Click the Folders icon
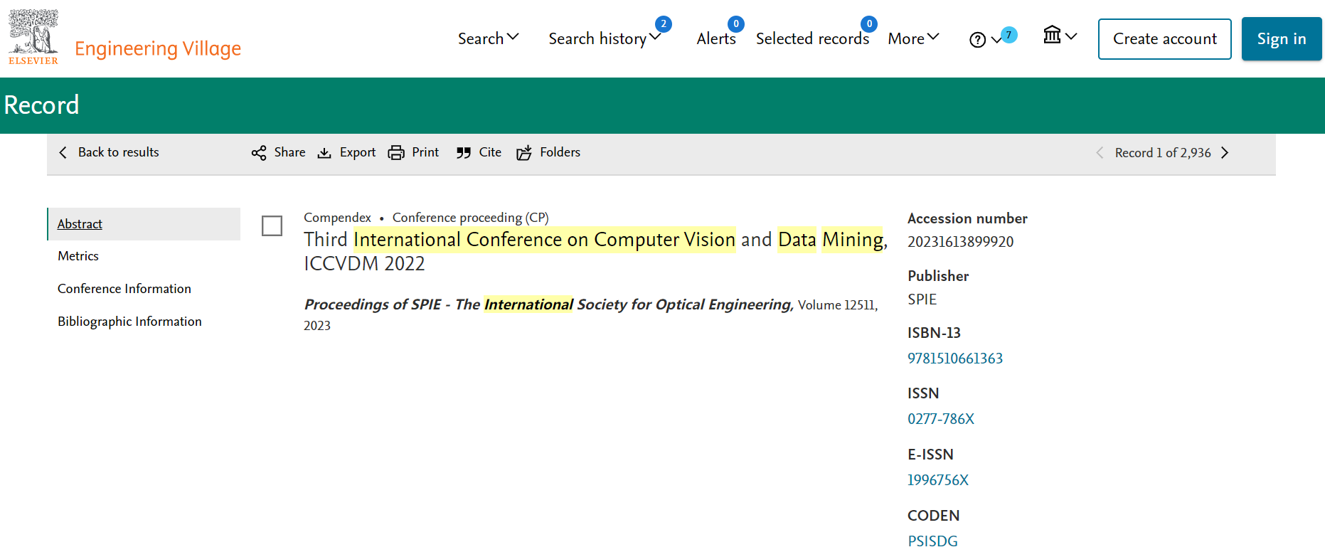The height and width of the screenshot is (557, 1325). click(x=524, y=153)
